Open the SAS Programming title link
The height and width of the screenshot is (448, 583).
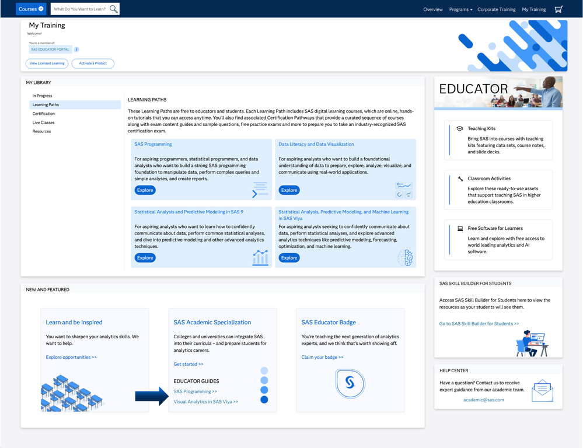[x=153, y=144]
